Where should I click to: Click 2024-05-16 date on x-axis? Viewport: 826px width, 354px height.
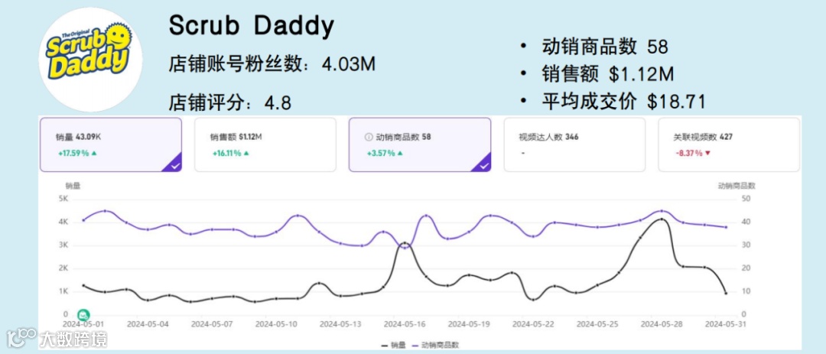(x=404, y=324)
